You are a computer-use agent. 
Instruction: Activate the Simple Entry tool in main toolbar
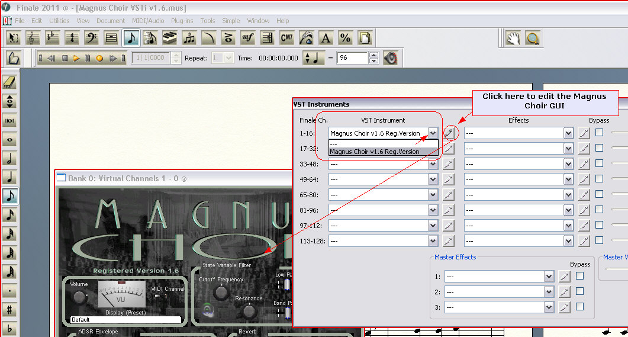[x=131, y=38]
